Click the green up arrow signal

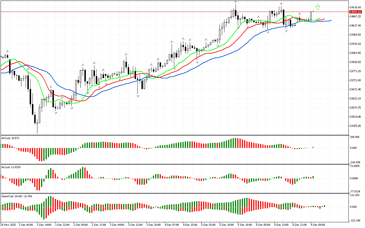[318, 7]
